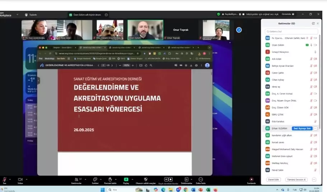Open Daha fazla more options icon

coord(200,179)
